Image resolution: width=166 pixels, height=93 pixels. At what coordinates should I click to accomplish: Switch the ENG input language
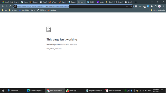click(x=149, y=90)
